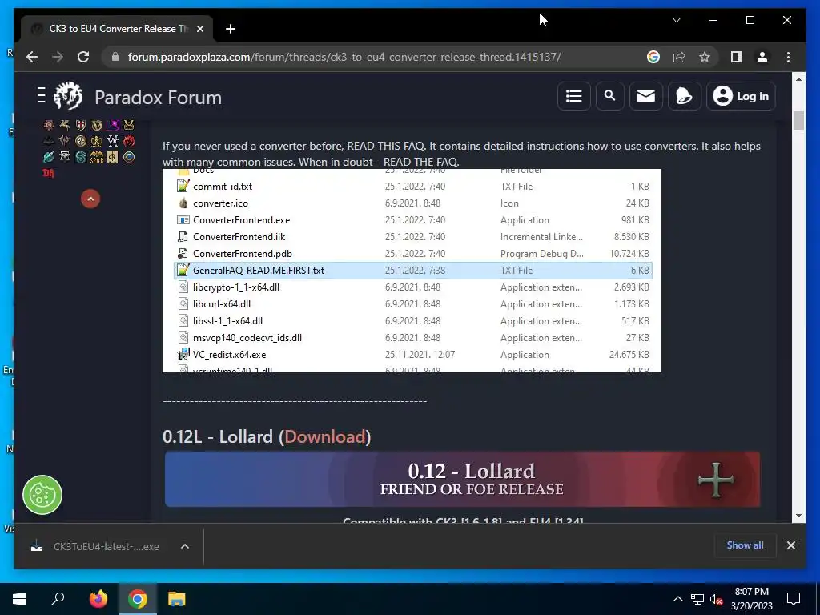
Task: Open the Chrome profile menu
Action: pos(762,57)
